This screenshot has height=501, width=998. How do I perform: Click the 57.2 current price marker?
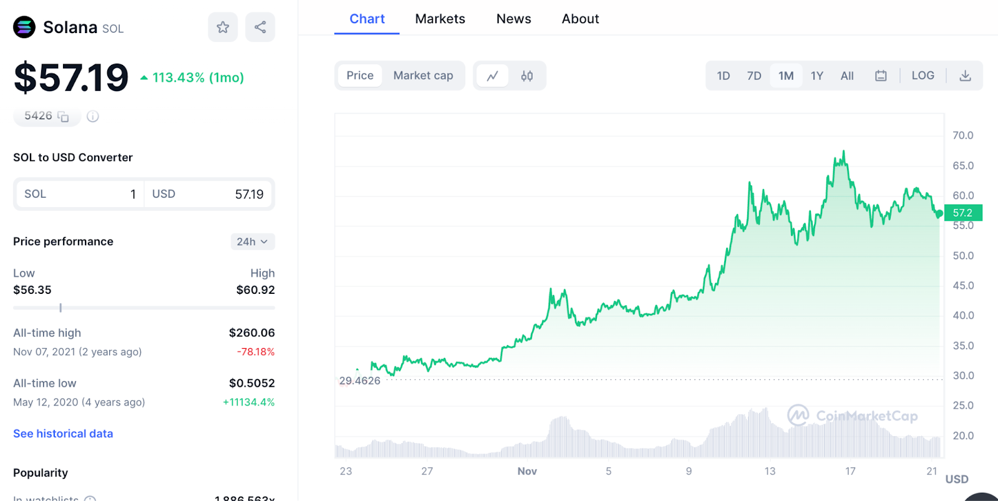tap(963, 213)
